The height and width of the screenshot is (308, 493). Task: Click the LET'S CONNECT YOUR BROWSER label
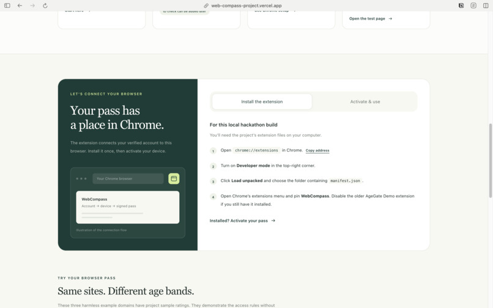point(106,94)
